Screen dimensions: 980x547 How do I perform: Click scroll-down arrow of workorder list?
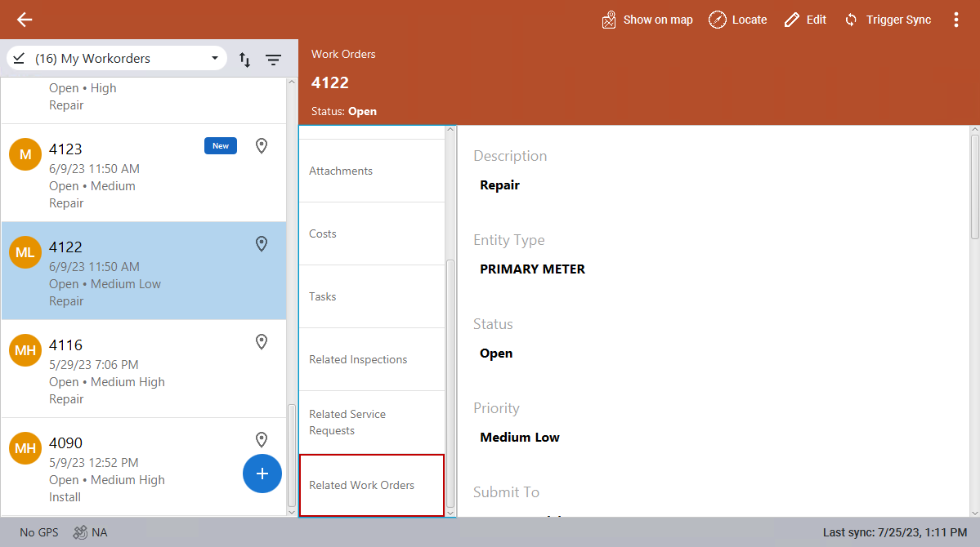coord(291,512)
